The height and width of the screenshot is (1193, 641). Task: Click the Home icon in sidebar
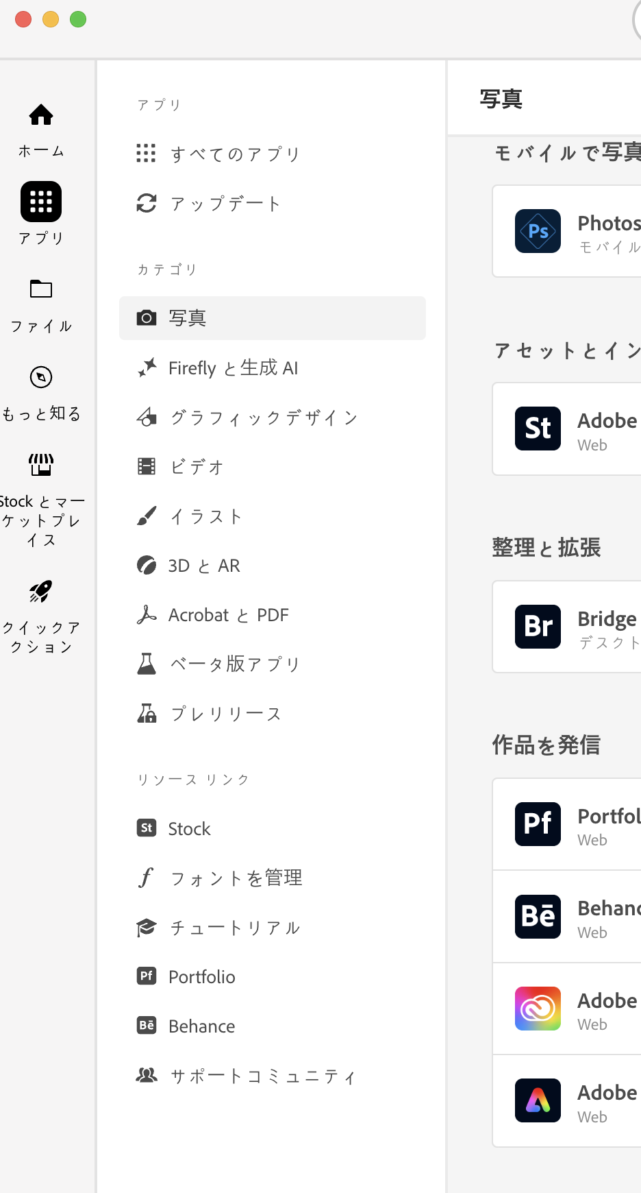click(x=41, y=115)
